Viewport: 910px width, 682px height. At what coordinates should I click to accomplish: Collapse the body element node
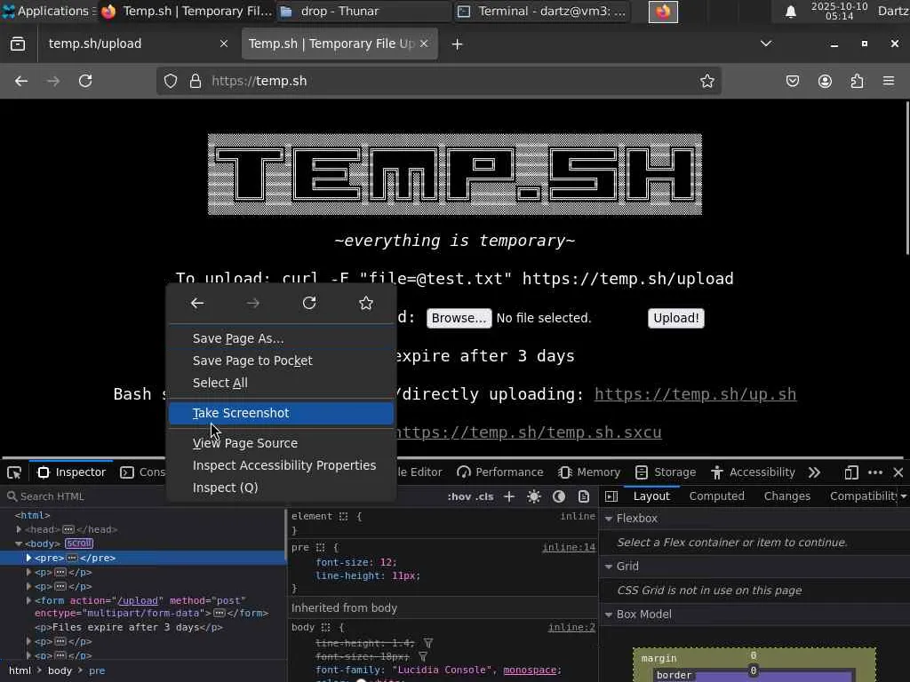click(20, 544)
